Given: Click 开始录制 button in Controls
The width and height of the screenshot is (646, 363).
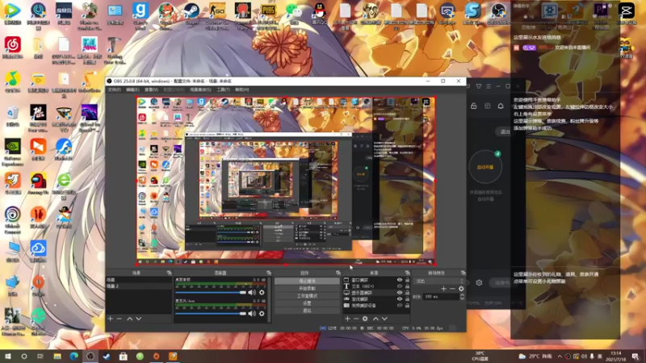Looking at the screenshot, I should [307, 289].
